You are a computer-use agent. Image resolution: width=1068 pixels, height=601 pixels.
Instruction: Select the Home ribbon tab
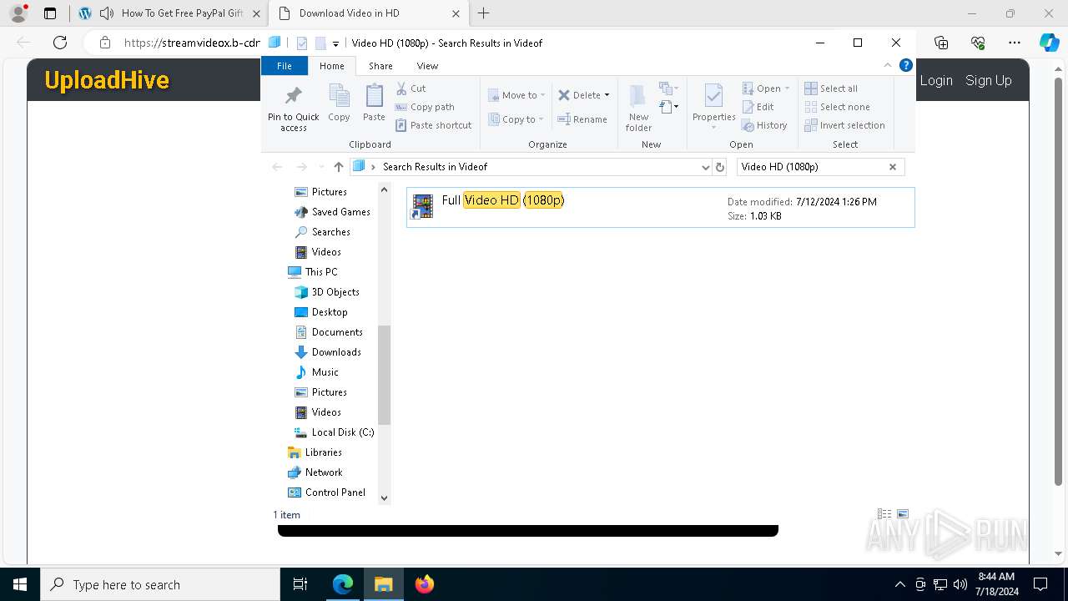(331, 66)
